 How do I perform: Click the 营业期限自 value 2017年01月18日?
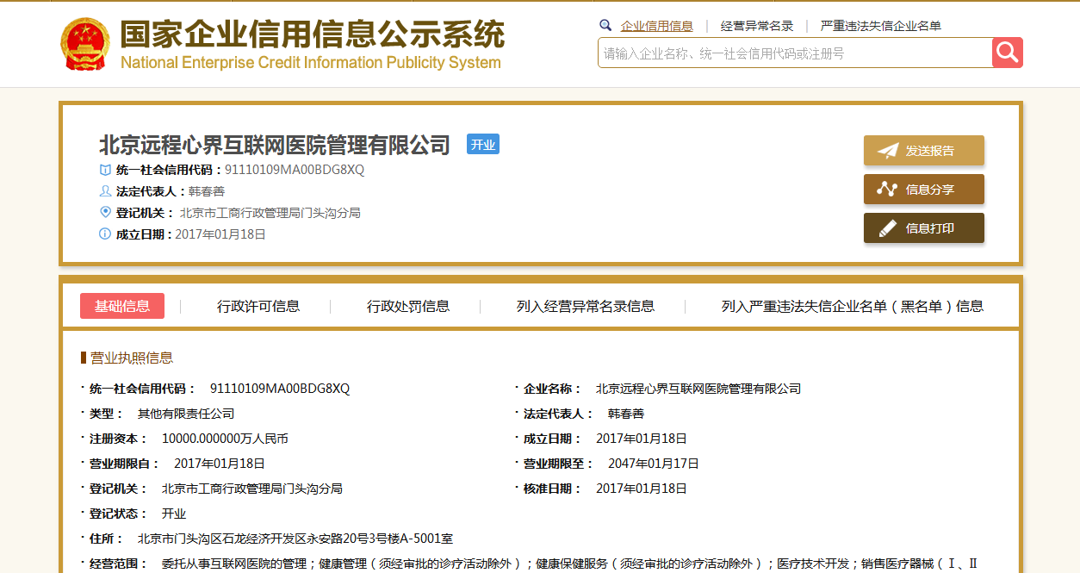pyautogui.click(x=220, y=464)
